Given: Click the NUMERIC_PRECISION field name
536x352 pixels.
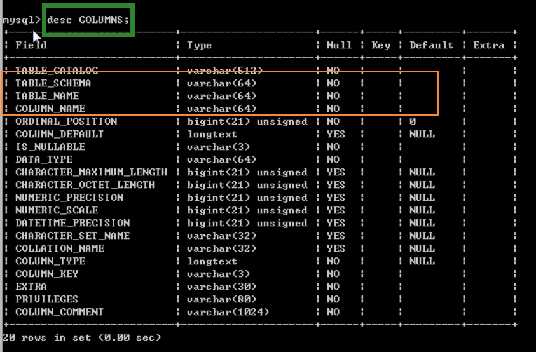Looking at the screenshot, I should 69,198.
